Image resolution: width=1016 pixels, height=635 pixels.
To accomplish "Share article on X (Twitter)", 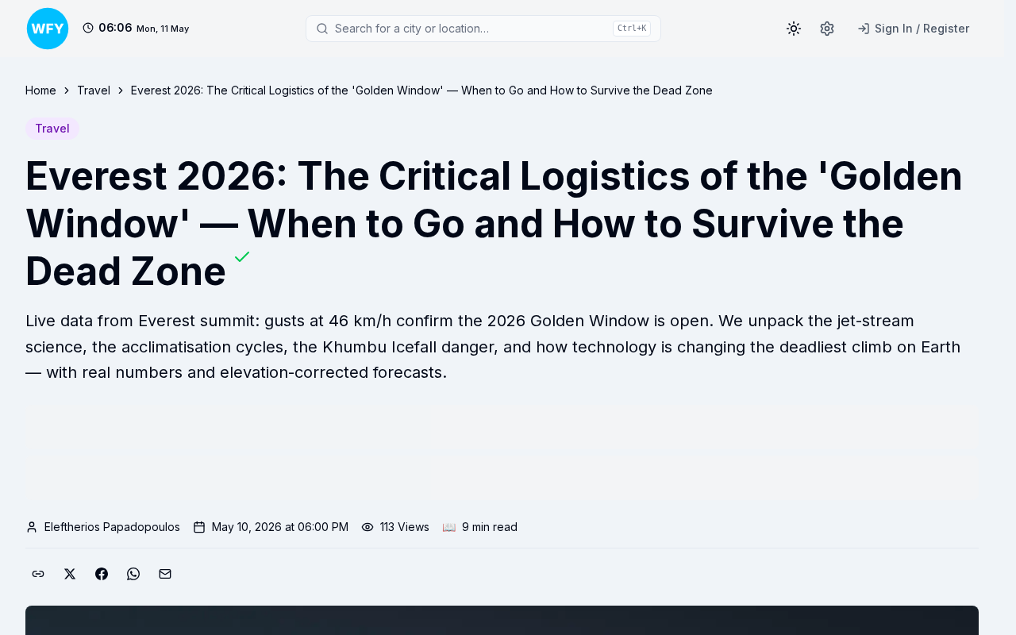I will [70, 574].
